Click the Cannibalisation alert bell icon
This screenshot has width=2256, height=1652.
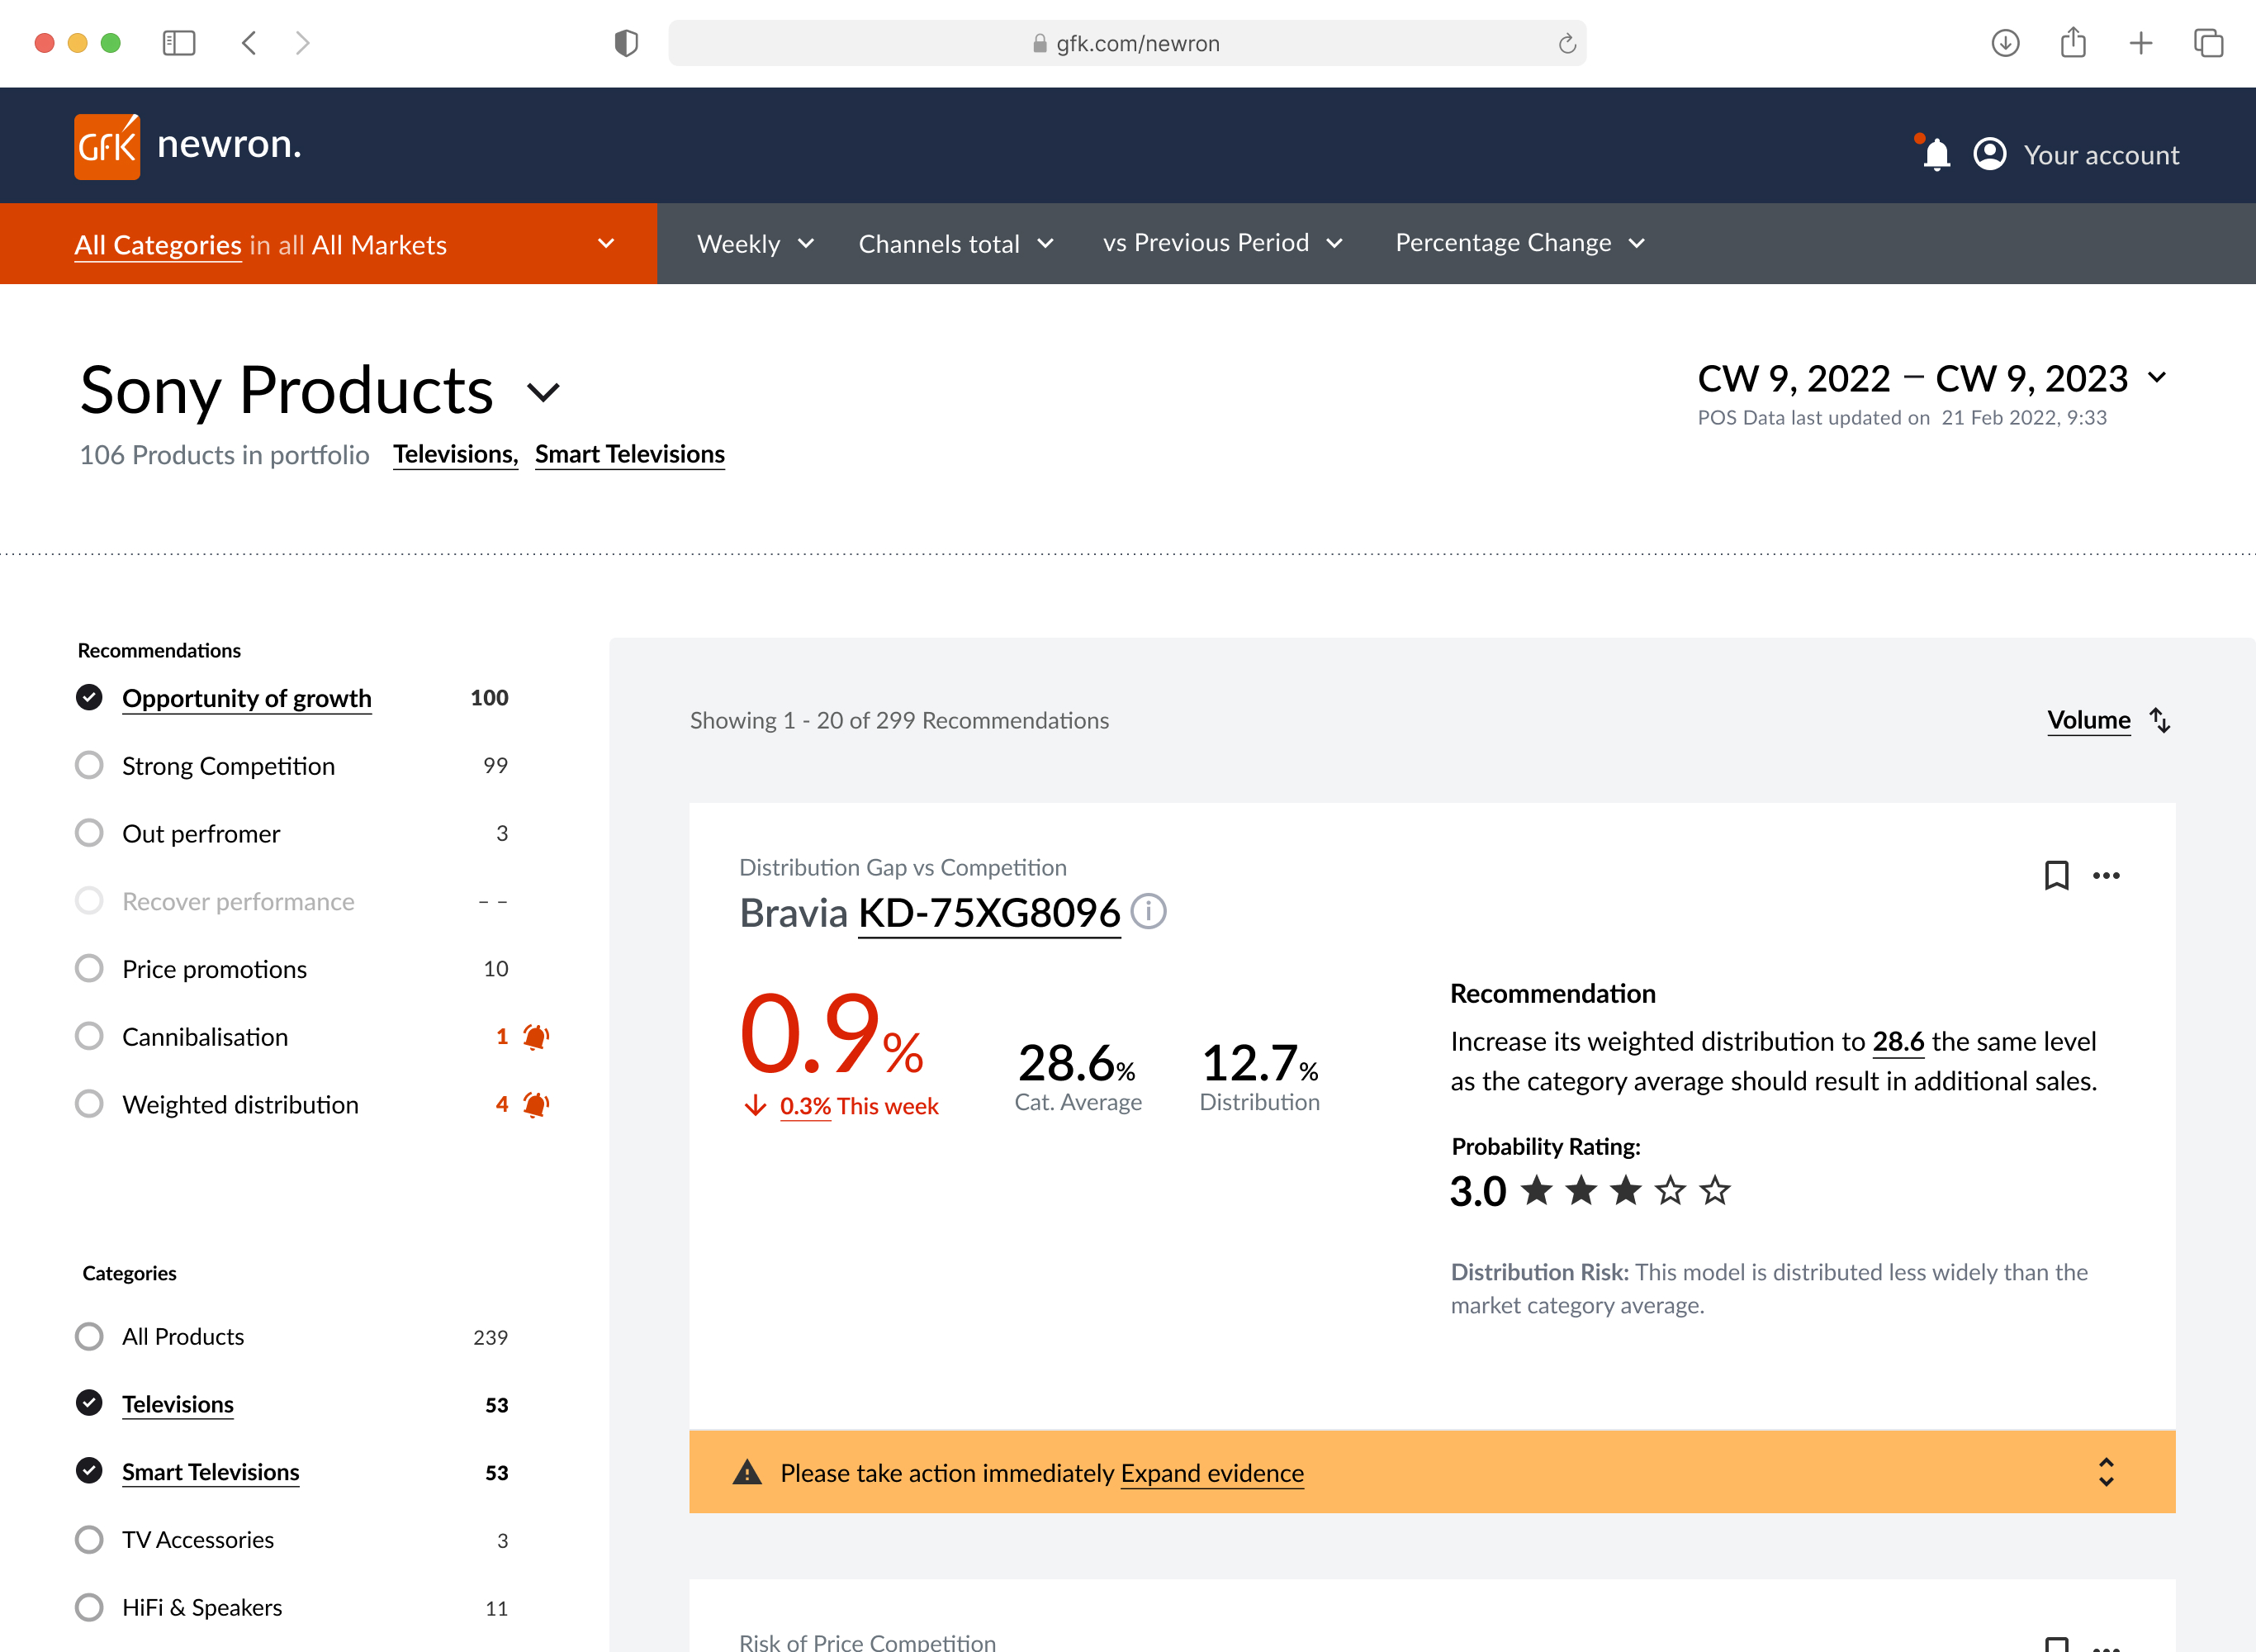pos(536,1037)
